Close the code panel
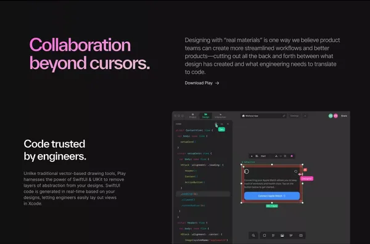Image resolution: width=370 pixels, height=244 pixels. tap(228, 124)
